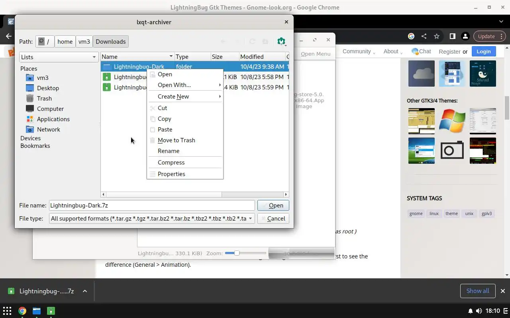
Task: Click the Cancel button in file dialog
Action: click(x=273, y=218)
